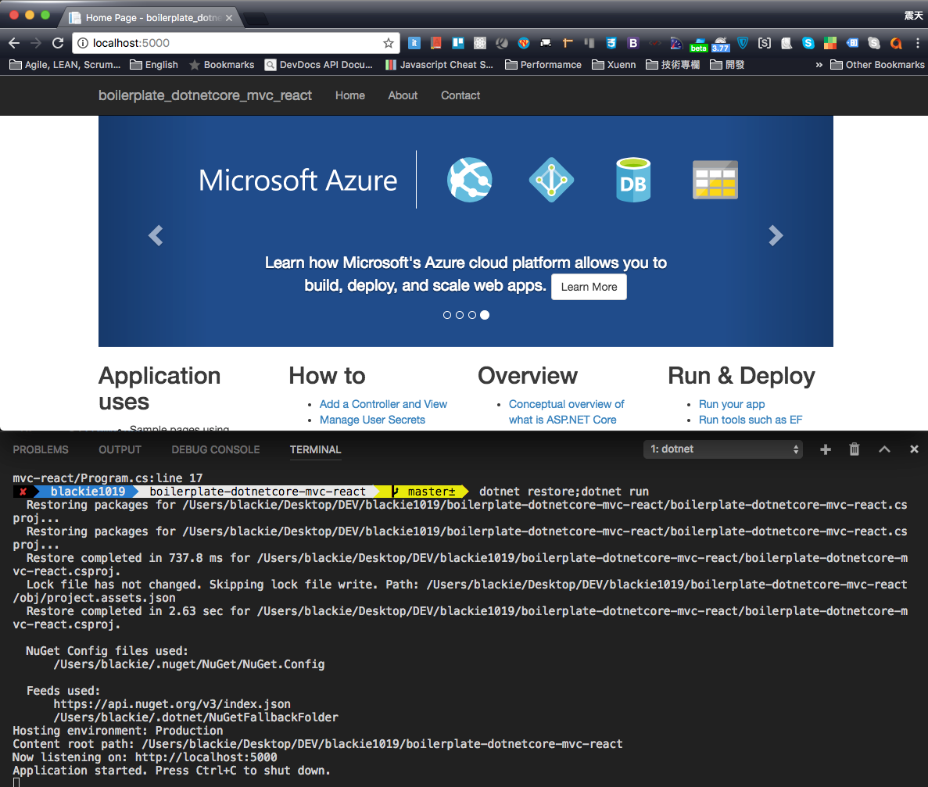Select the first carousel indicator dot

(x=447, y=315)
